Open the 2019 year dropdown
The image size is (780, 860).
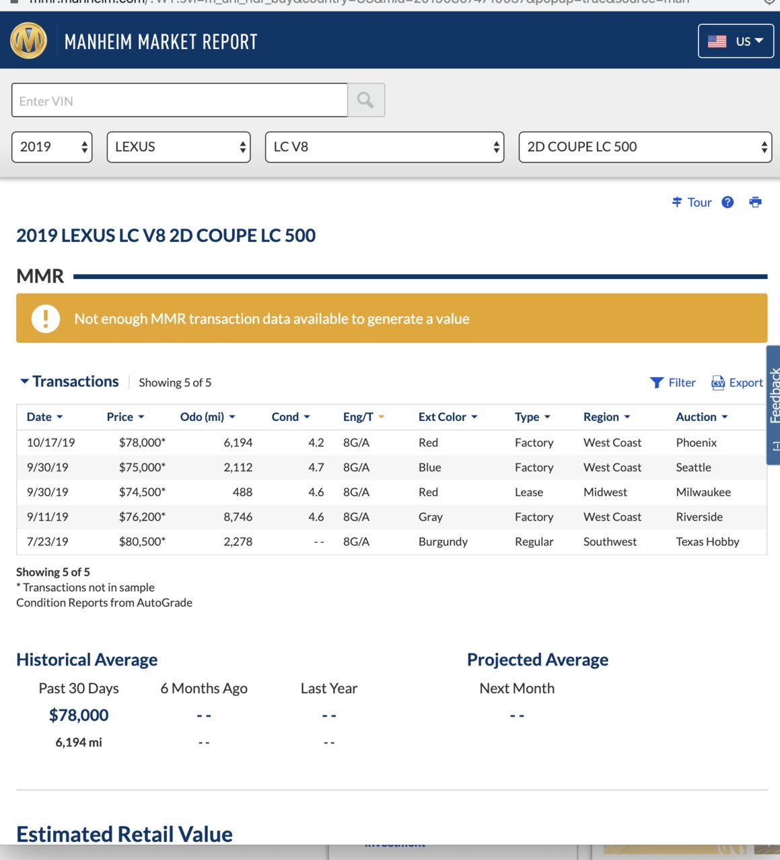(x=52, y=147)
